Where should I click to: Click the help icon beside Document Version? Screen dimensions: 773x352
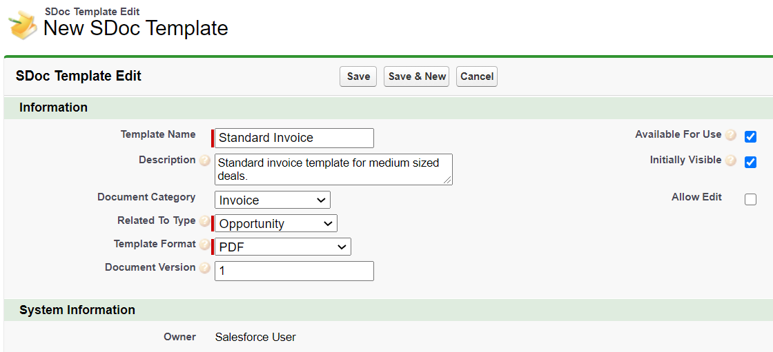[x=205, y=268]
